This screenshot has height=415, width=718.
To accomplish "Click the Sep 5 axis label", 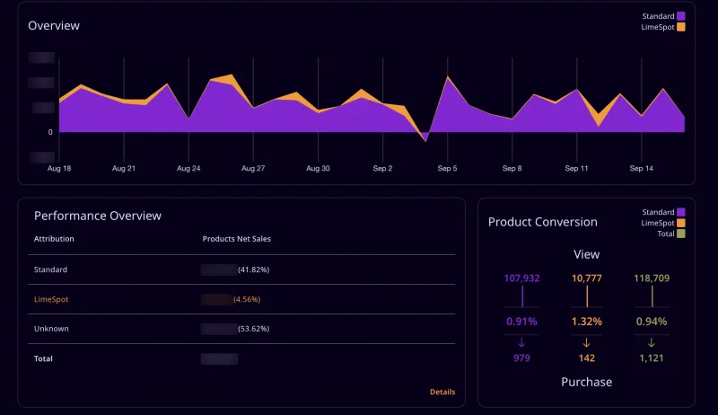I will (447, 168).
